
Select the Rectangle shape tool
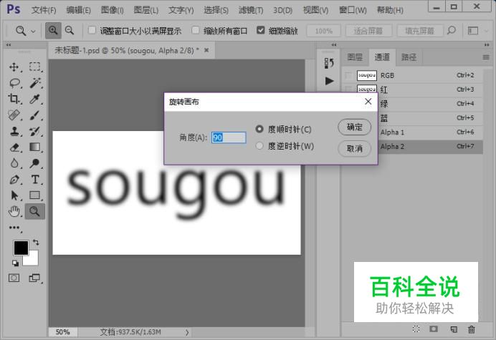(x=35, y=195)
